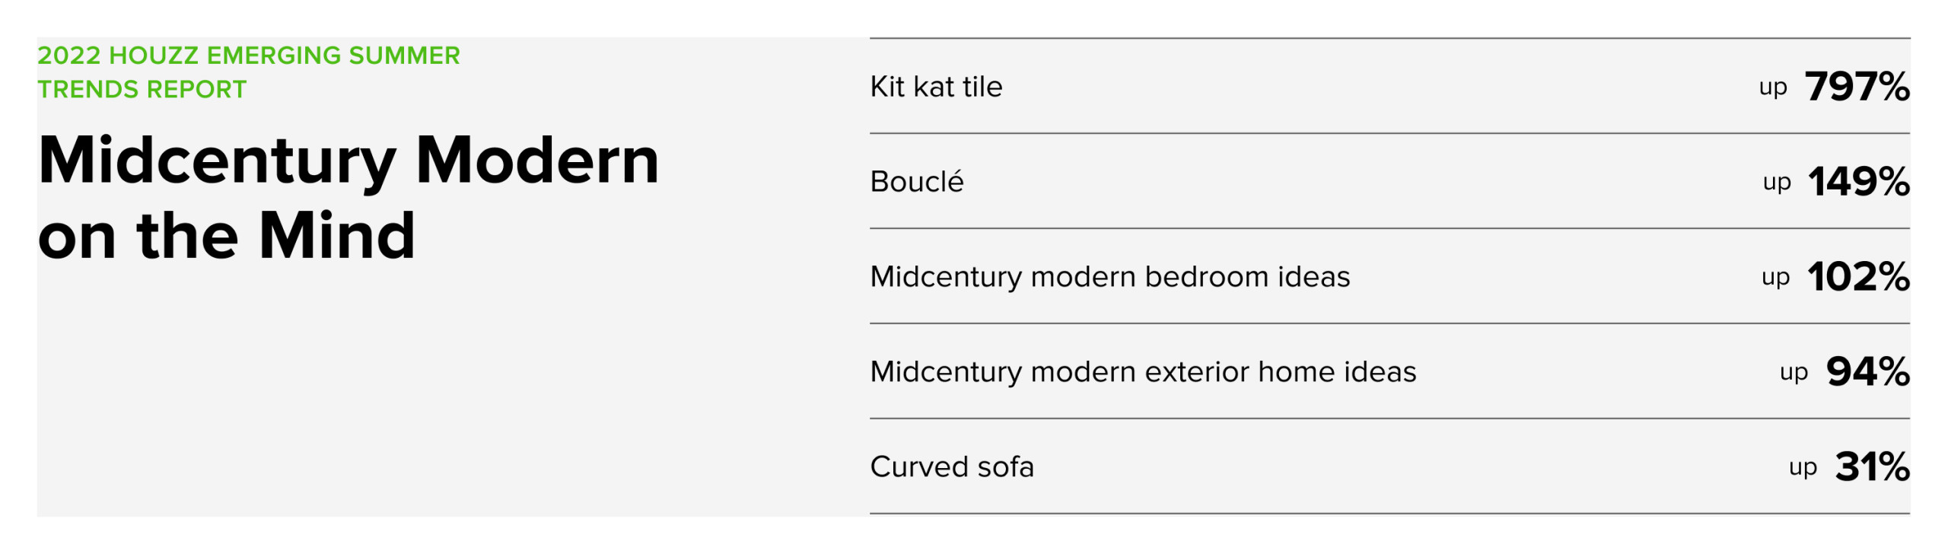
Task: Select the Midcentury Modern headline text
Action: click(349, 161)
